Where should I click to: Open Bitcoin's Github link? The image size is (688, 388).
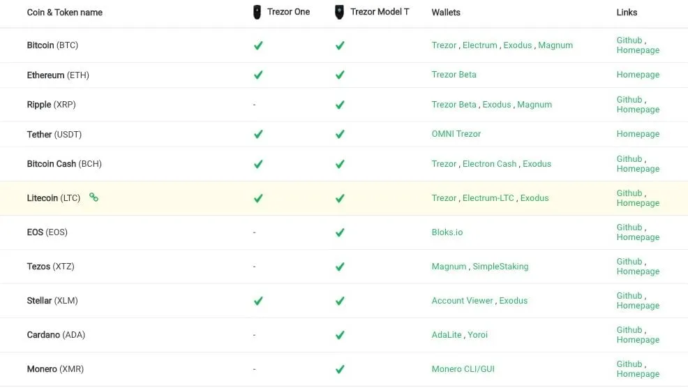click(x=629, y=40)
